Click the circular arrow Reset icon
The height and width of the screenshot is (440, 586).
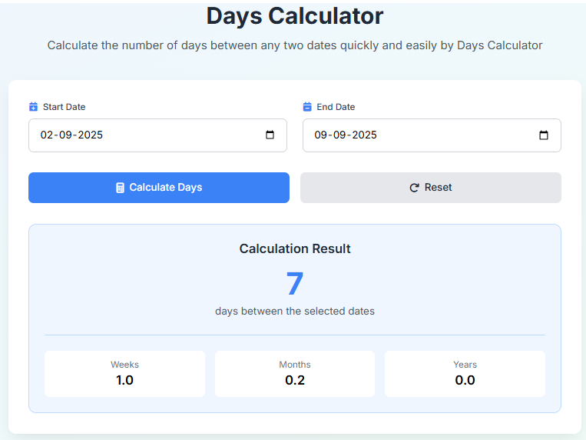click(414, 188)
